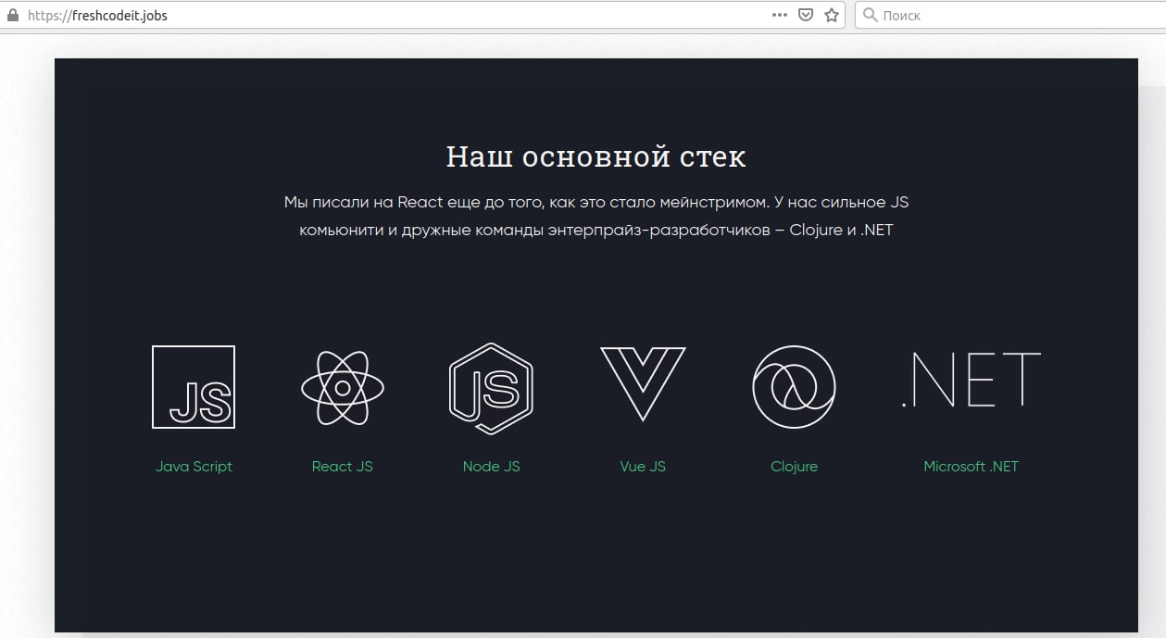Screen dimensions: 1166x638
Task: Click the paragraph starting Мы писали на React
Action: click(596, 216)
